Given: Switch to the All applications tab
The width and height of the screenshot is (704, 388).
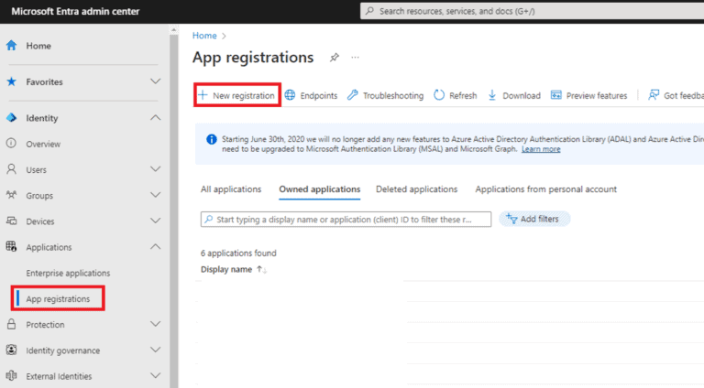Looking at the screenshot, I should pyautogui.click(x=231, y=189).
